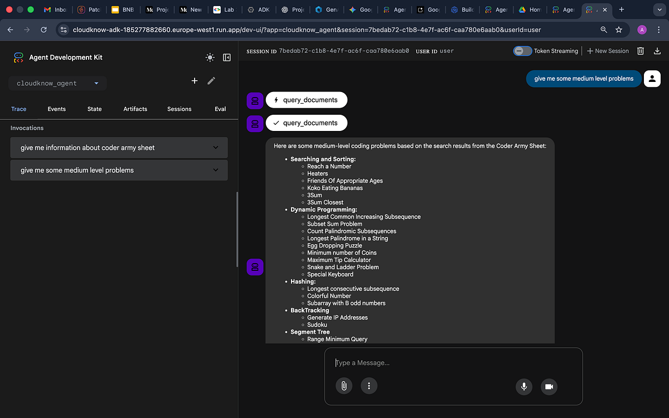Switch to the Home Drive browser tab

pyautogui.click(x=529, y=9)
